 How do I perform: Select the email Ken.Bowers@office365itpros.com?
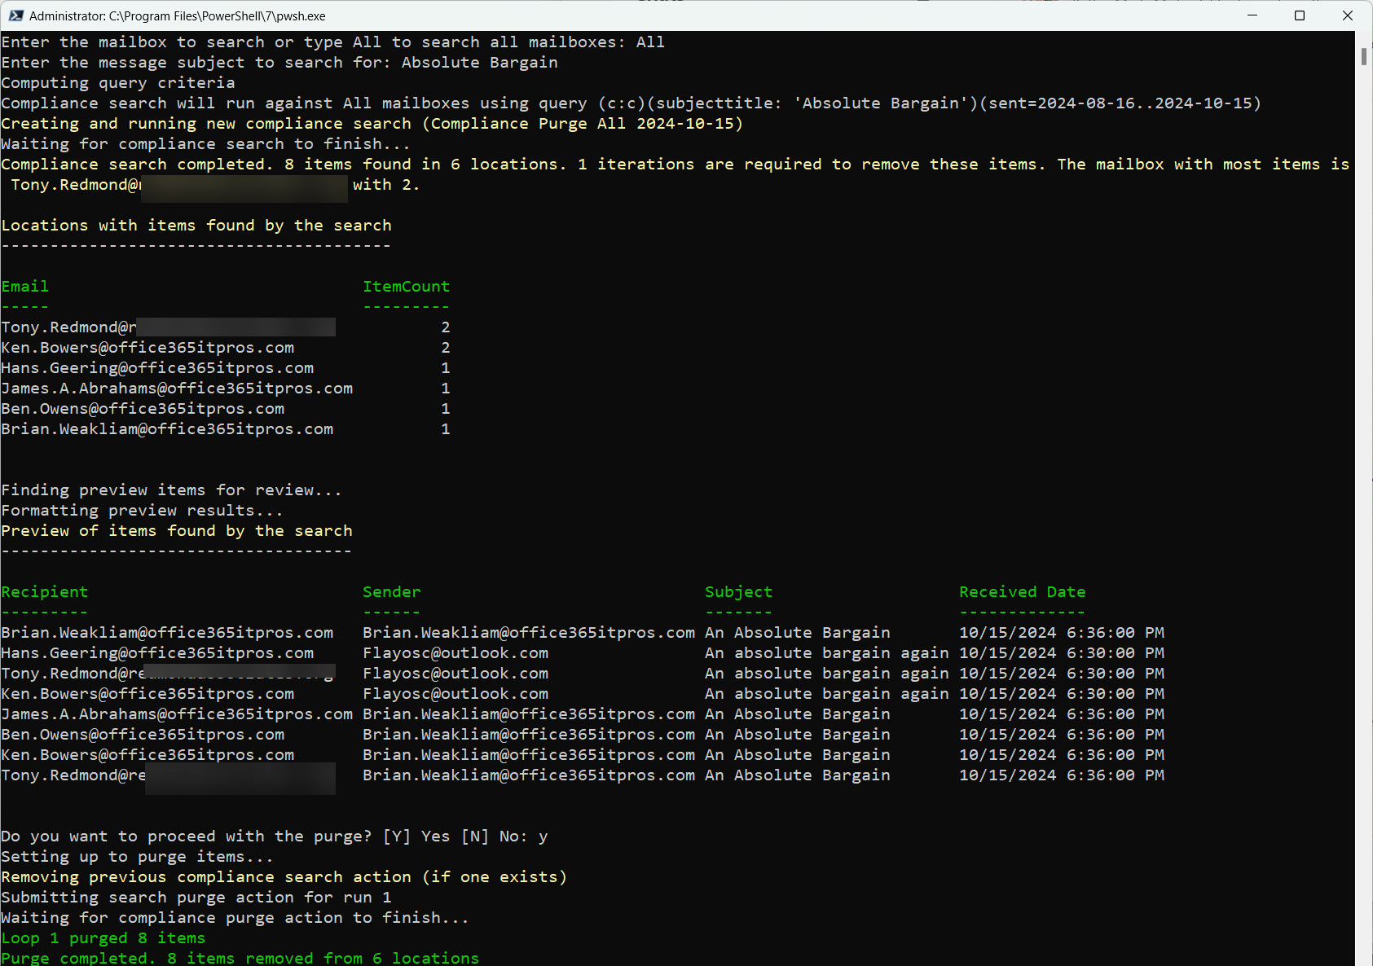[147, 347]
